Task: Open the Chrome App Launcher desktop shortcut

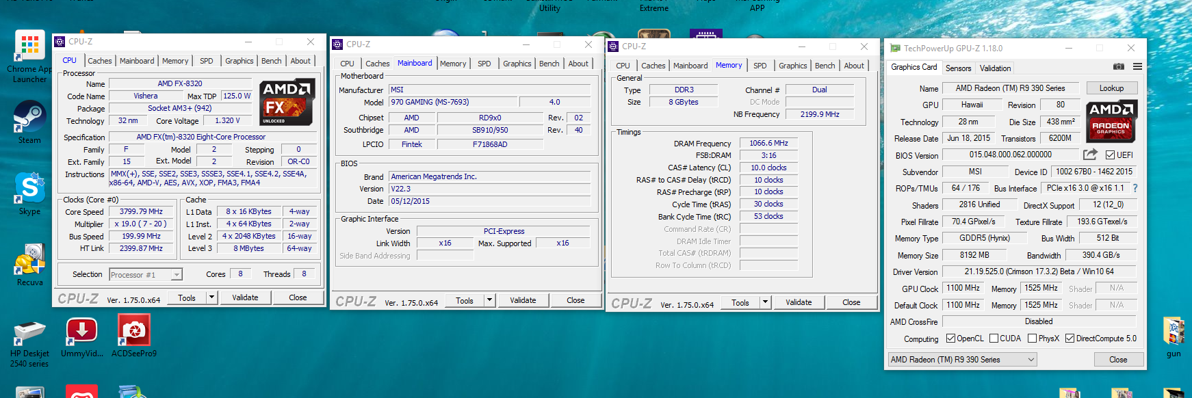Action: [29, 56]
